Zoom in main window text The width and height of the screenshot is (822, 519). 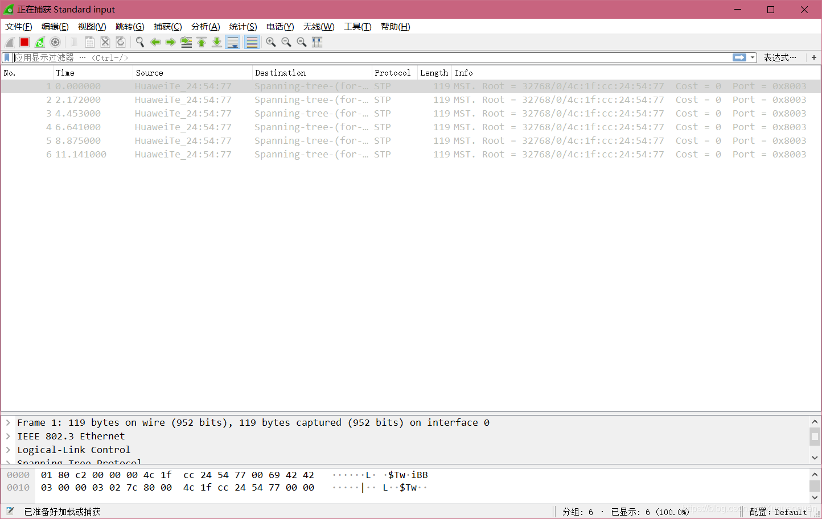point(271,42)
